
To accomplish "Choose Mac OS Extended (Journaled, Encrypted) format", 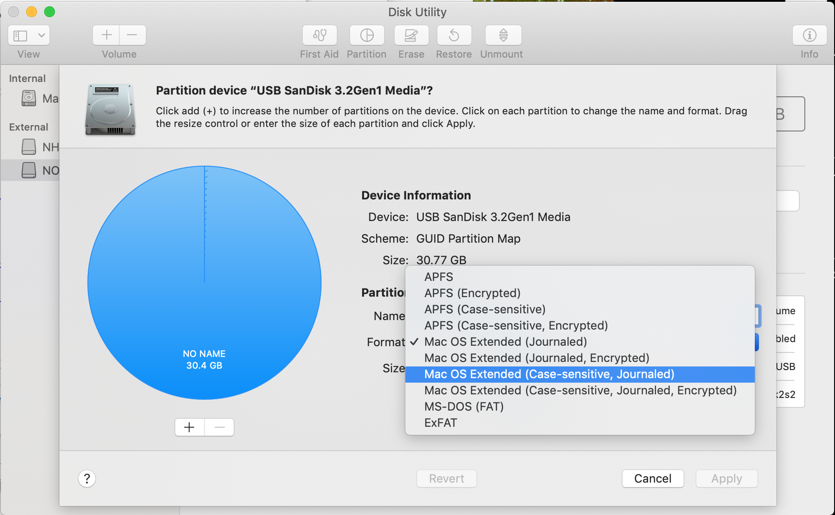I will tap(580, 358).
